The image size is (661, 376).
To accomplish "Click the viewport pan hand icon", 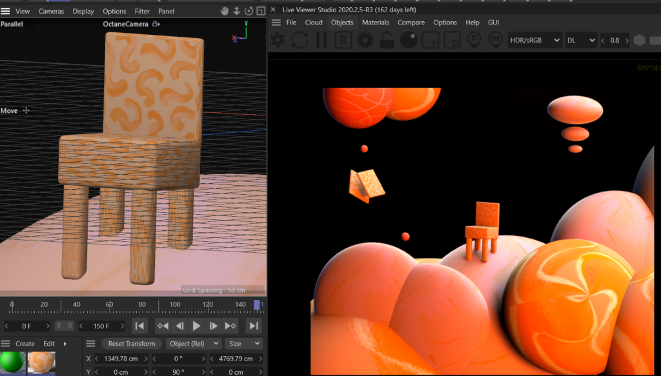I will click(x=224, y=11).
